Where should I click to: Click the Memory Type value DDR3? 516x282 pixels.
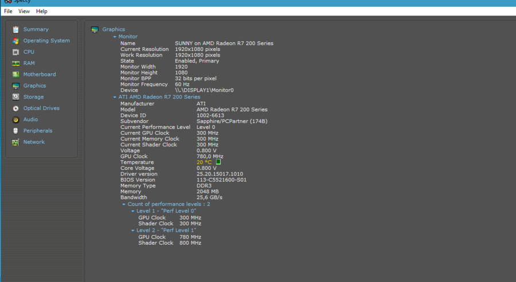[204, 185]
